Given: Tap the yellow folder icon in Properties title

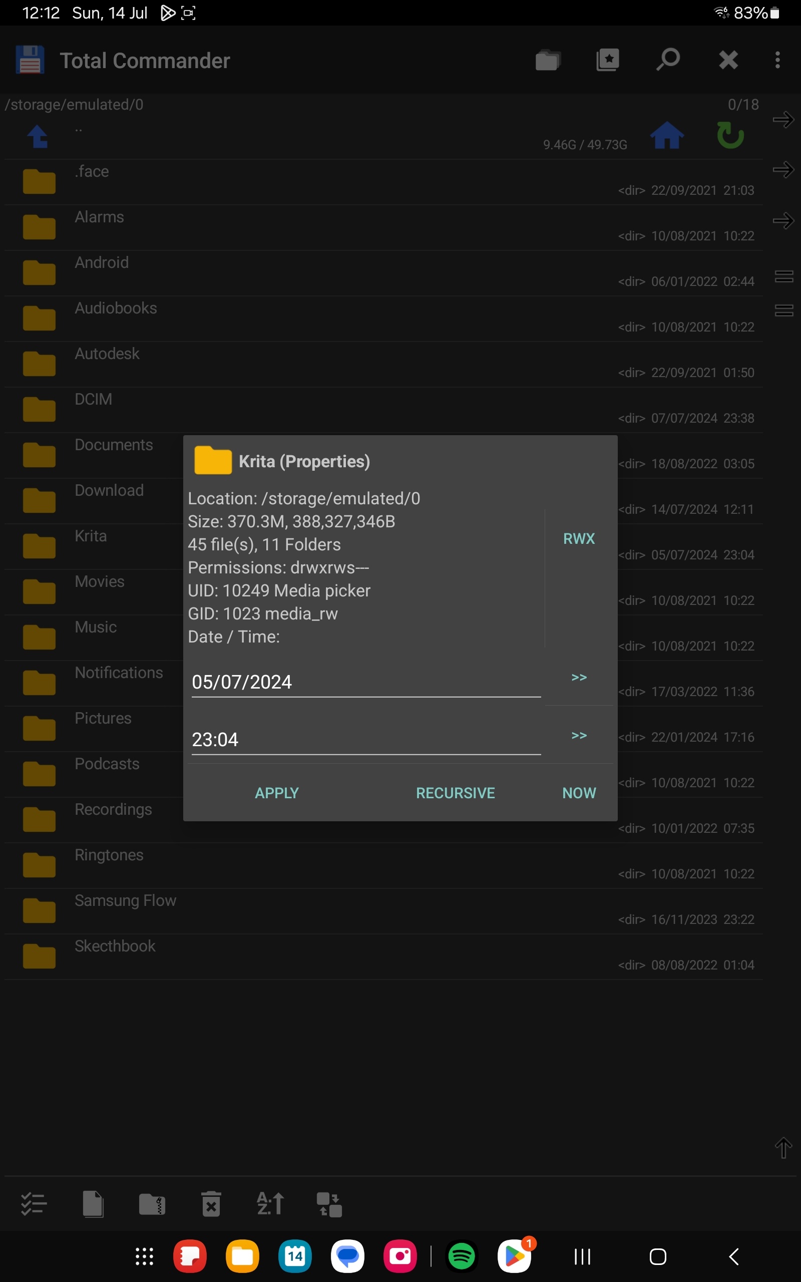Looking at the screenshot, I should 213,459.
